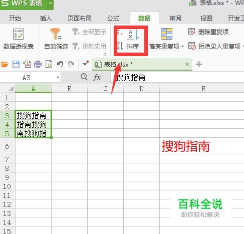
Task: Print the sheet using the printer icon
Action: (x=38, y=64)
